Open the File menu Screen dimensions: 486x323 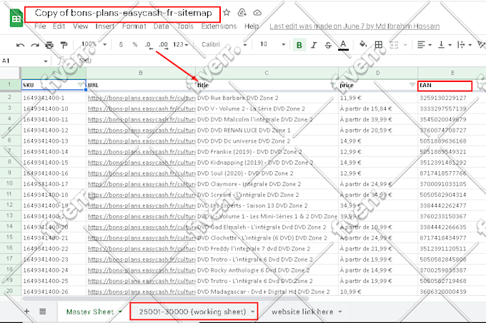click(x=40, y=26)
